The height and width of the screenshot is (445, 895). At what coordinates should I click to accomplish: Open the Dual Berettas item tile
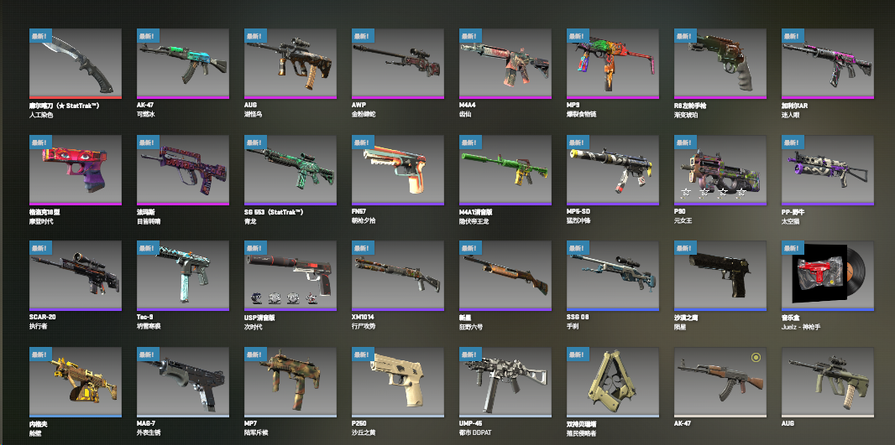click(612, 382)
